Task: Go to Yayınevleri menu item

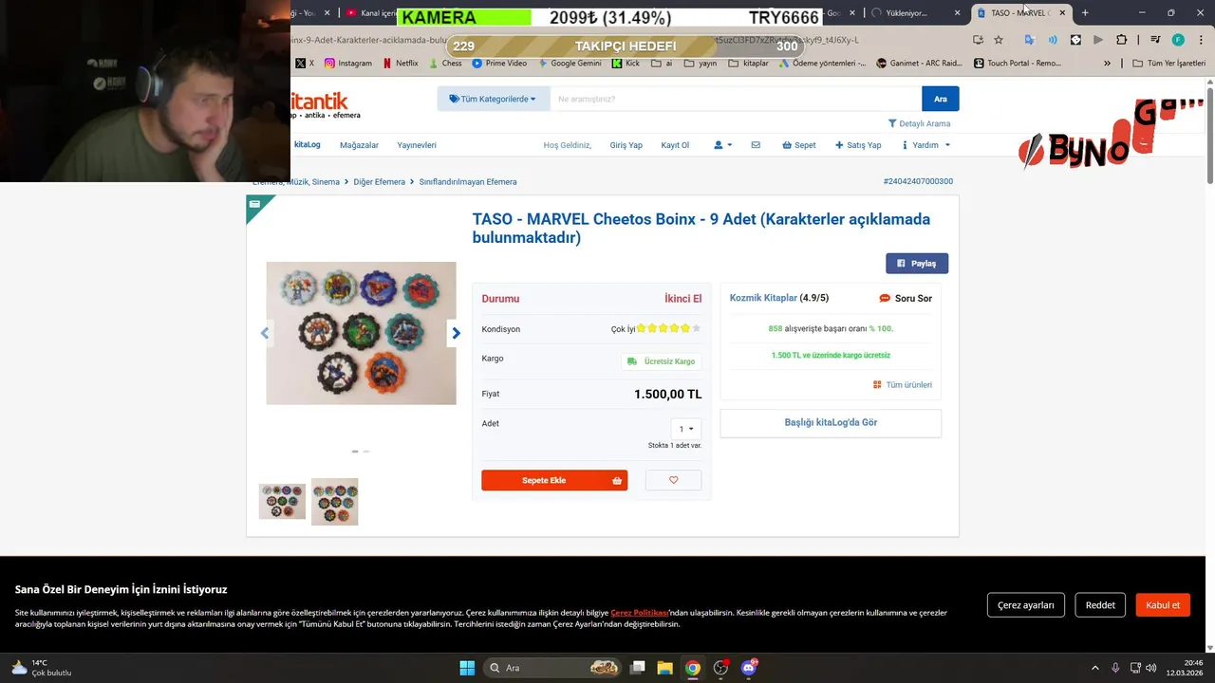Action: coord(417,145)
